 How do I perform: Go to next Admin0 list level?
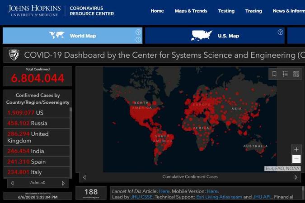tap(63, 183)
